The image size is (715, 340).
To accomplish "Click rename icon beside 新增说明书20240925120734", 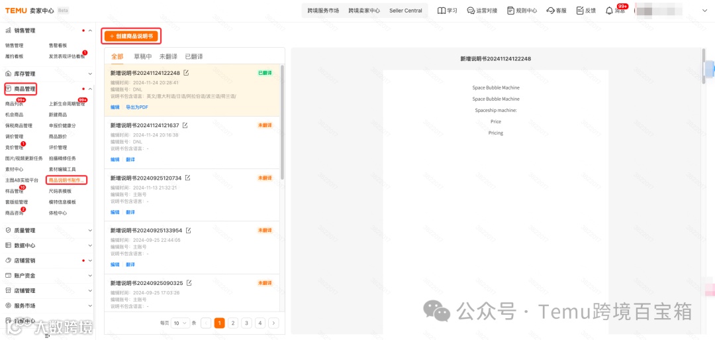I will point(187,178).
